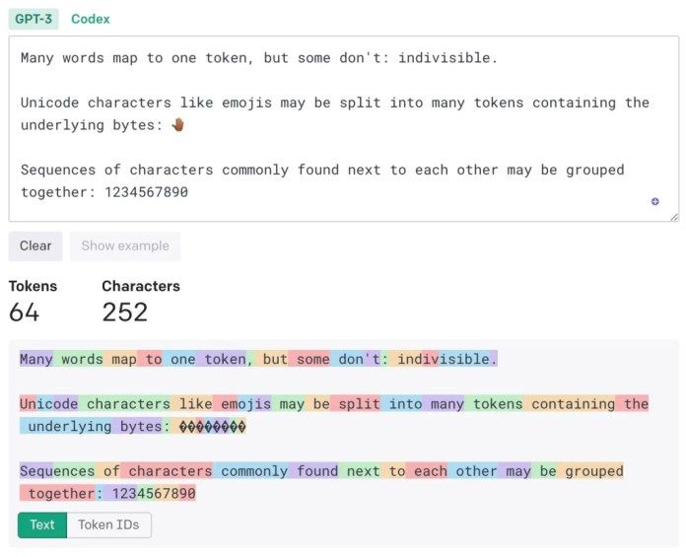Select the Text view toggle
Image resolution: width=686 pixels, height=557 pixels.
coord(42,524)
